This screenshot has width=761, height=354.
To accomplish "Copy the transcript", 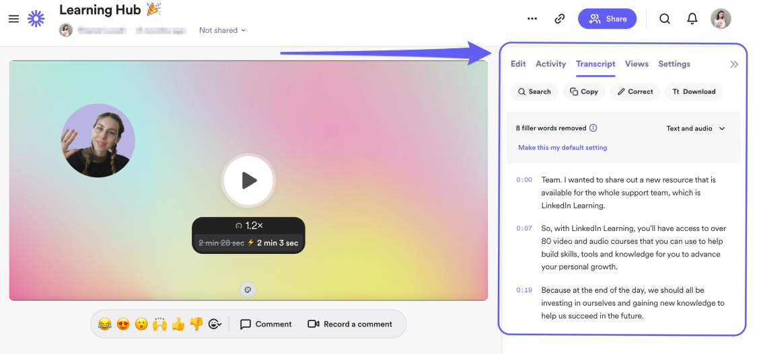I will (x=584, y=91).
